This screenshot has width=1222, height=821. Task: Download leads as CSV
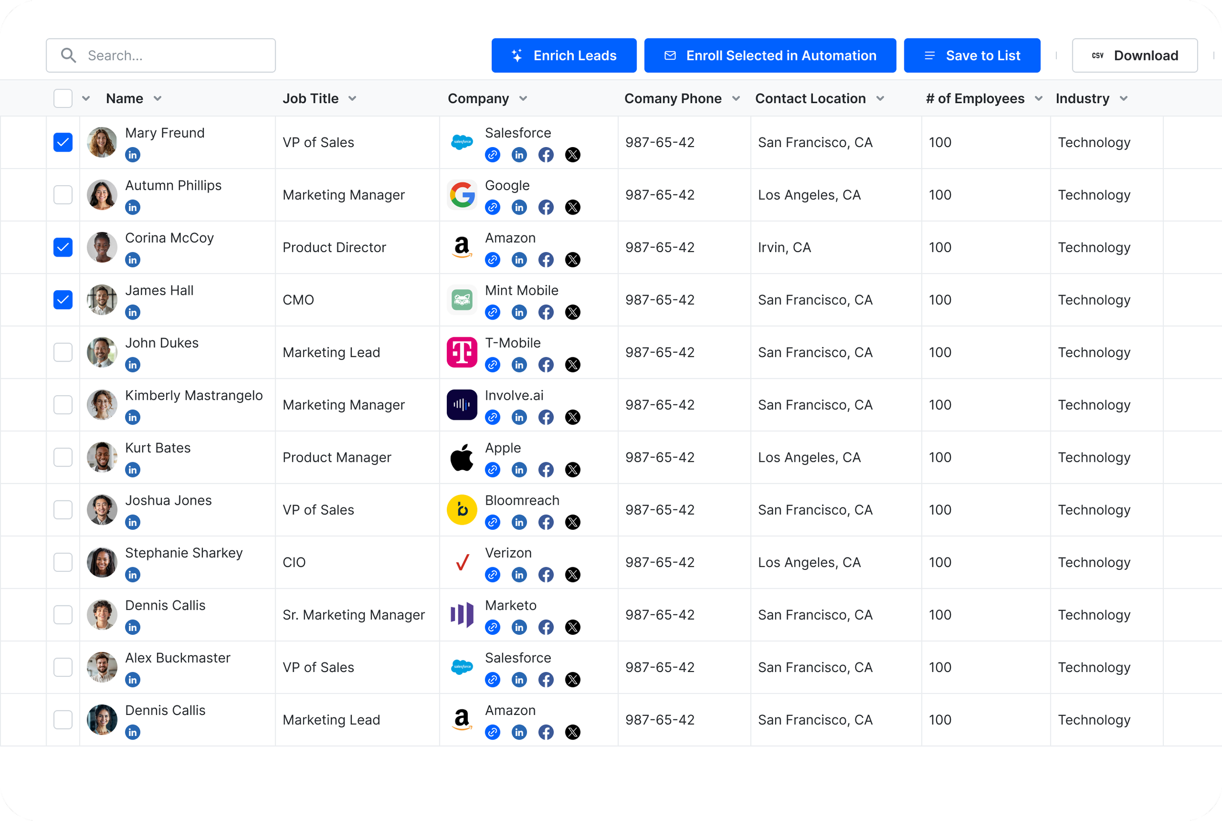coord(1135,56)
